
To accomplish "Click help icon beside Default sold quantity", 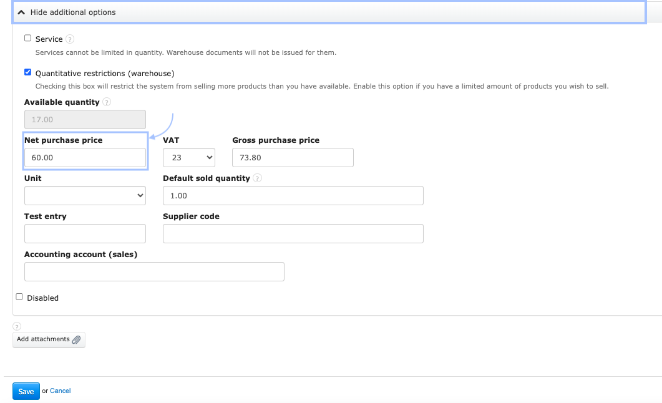I will pyautogui.click(x=257, y=178).
